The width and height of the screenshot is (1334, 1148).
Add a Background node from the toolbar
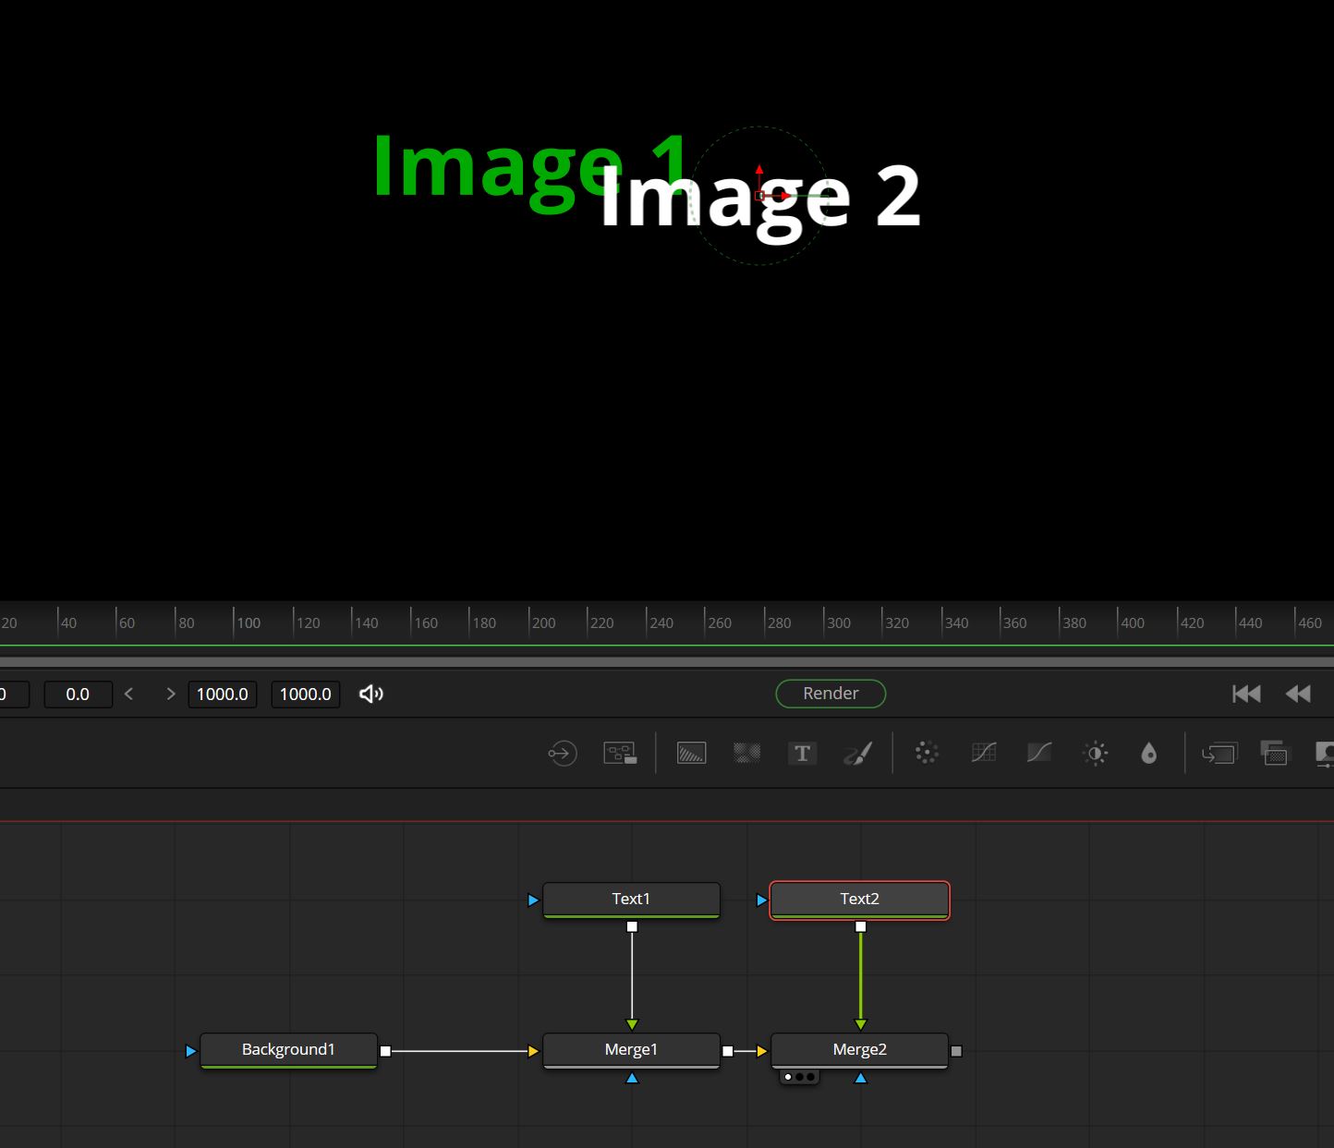point(691,753)
